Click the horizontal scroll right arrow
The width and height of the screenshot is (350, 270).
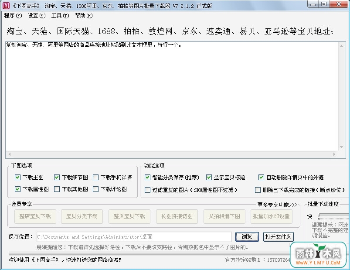coord(334,154)
